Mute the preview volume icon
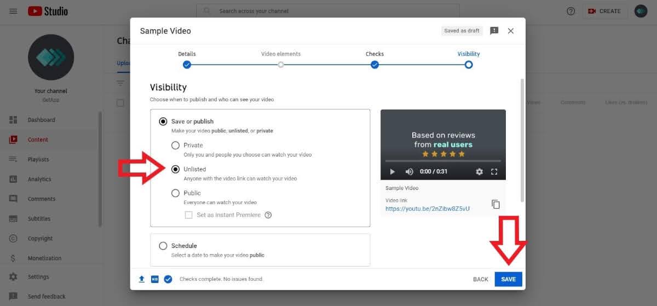 [409, 171]
